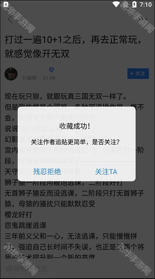Image resolution: width=155 pixels, height=279 pixels.
Task: Tap the back arrow at top left
Action: 10,19
